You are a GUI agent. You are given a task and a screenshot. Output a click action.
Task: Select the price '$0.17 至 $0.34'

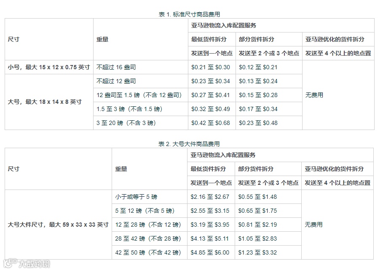[x=258, y=109]
